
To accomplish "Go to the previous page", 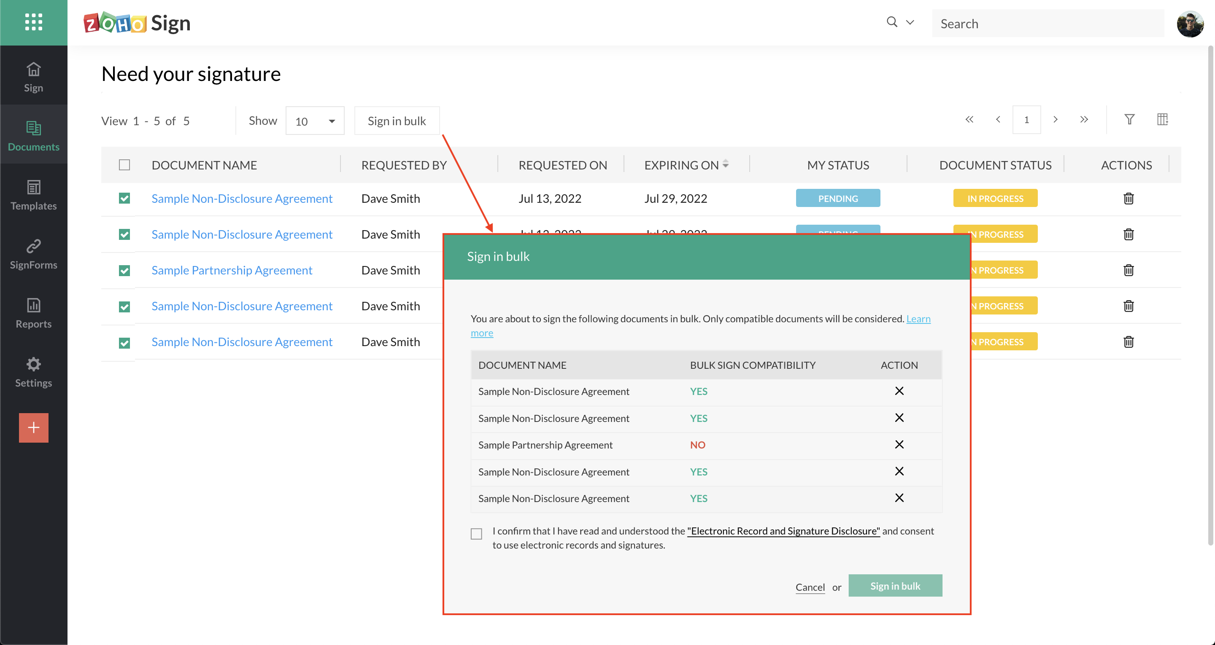I will (x=998, y=119).
